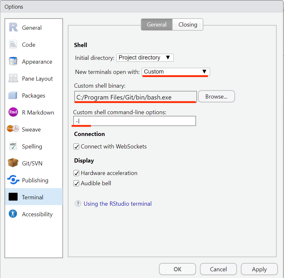Open the New terminals open with dropdown
The width and height of the screenshot is (284, 278).
pos(176,72)
